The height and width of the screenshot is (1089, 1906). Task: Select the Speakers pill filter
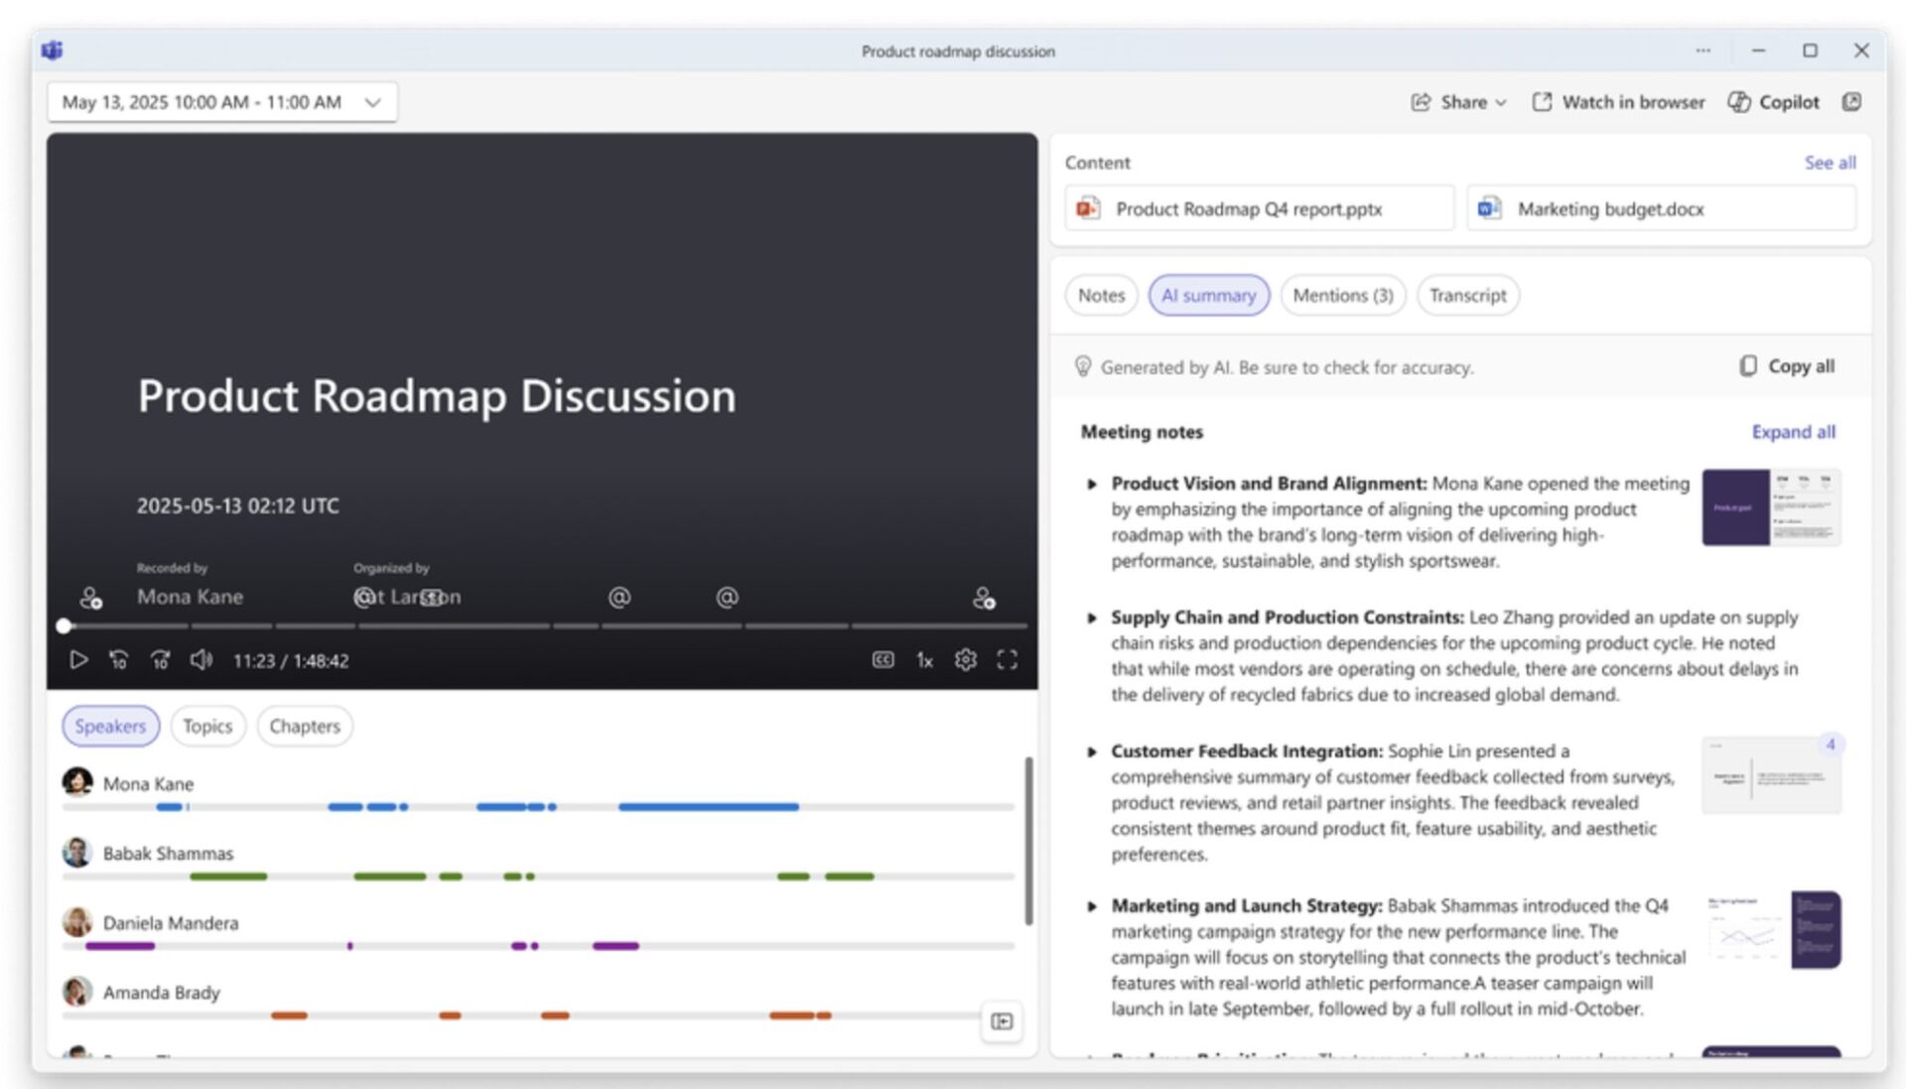pos(110,726)
